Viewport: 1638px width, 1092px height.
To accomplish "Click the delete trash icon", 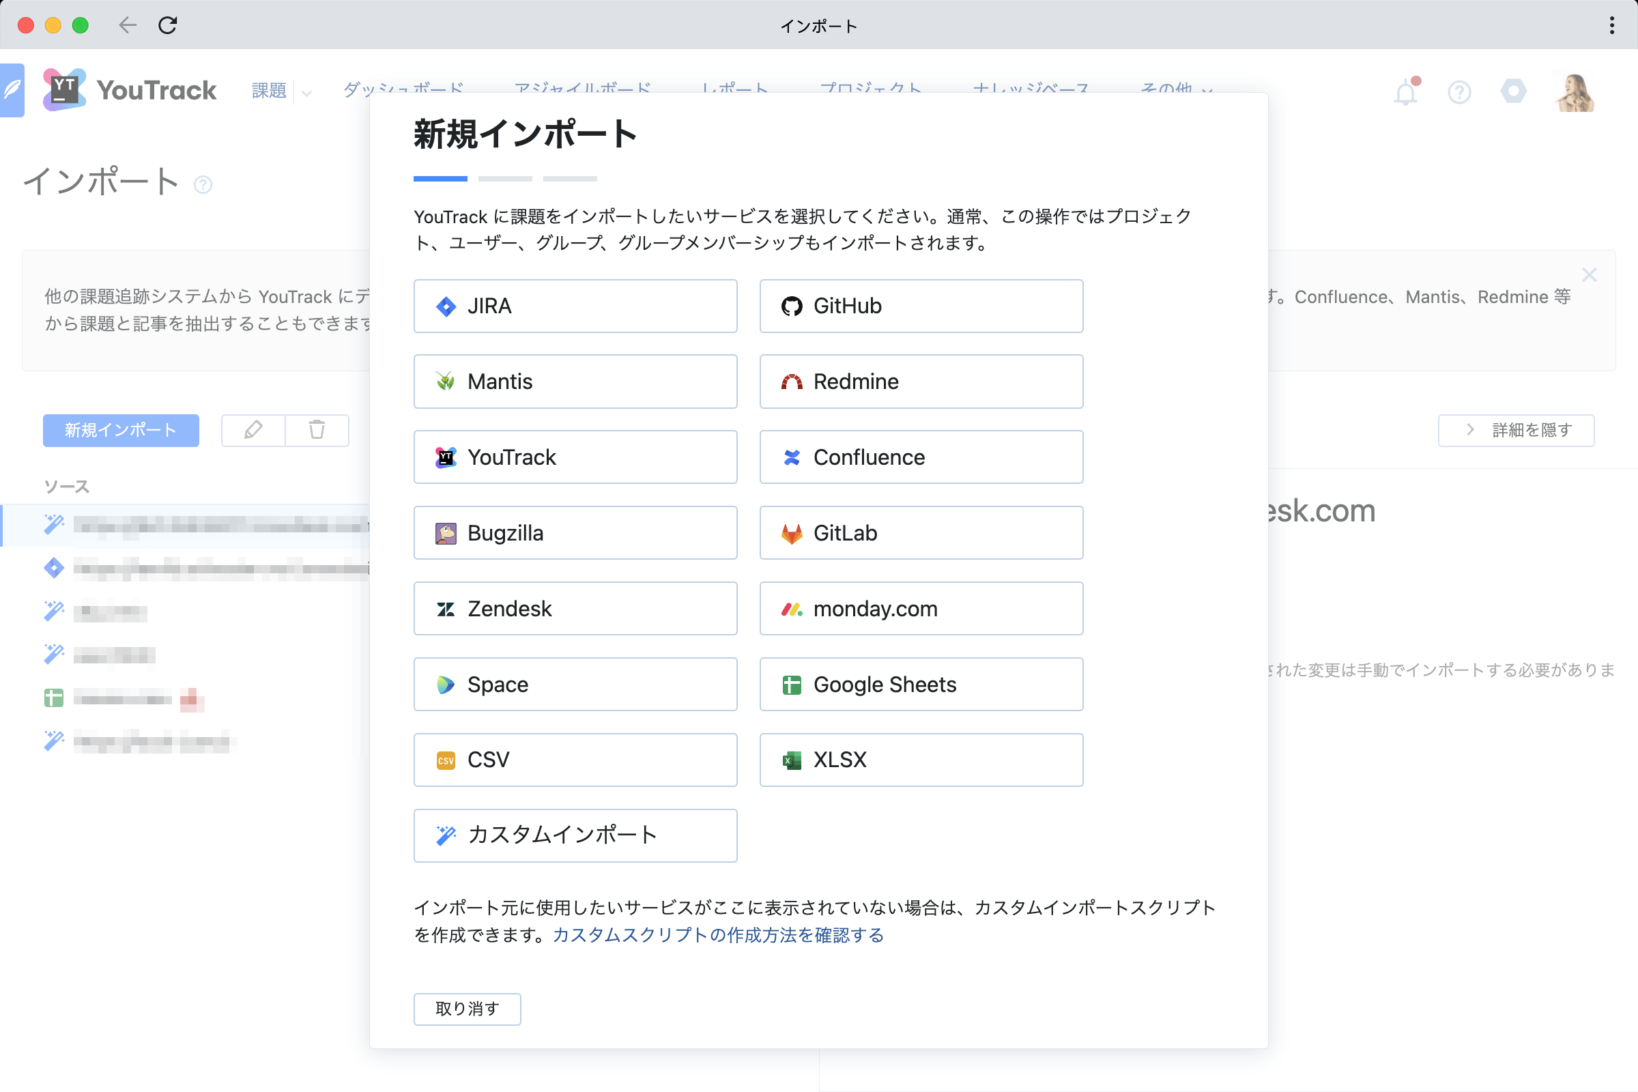I will click(317, 431).
